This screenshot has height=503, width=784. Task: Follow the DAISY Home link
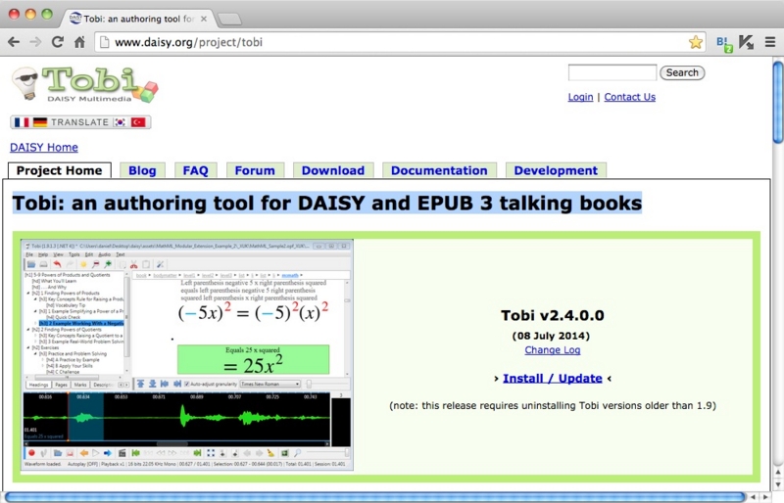coord(44,148)
